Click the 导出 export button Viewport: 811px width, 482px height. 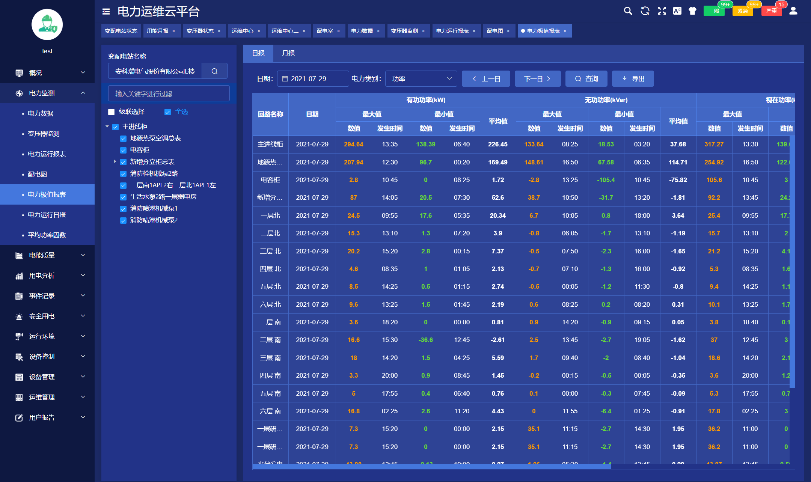(633, 79)
